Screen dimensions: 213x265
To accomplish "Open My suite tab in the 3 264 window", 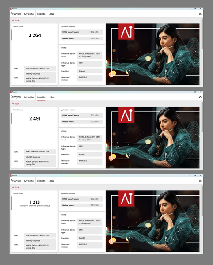I will (29, 14).
